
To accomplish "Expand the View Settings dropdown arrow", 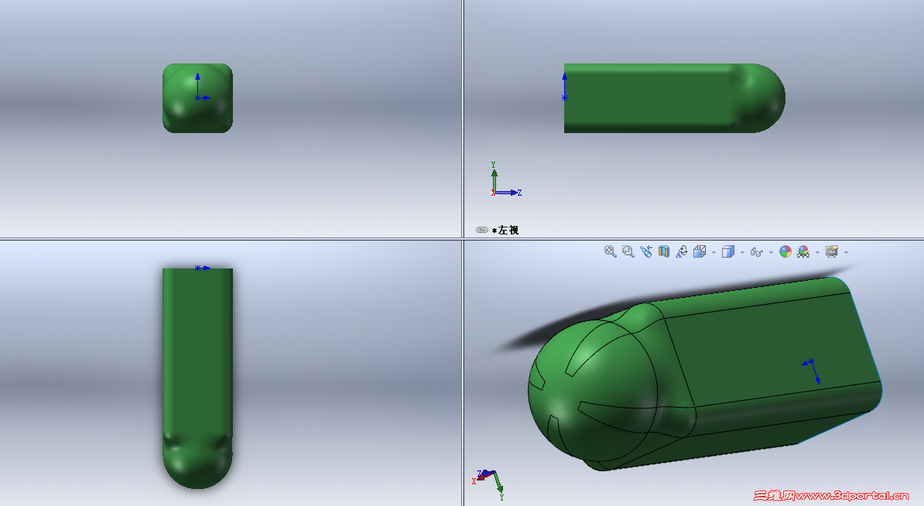I will pos(846,253).
